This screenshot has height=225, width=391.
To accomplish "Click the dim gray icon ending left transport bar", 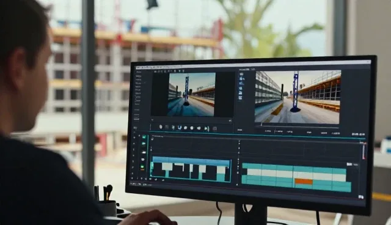I will pos(214,129).
